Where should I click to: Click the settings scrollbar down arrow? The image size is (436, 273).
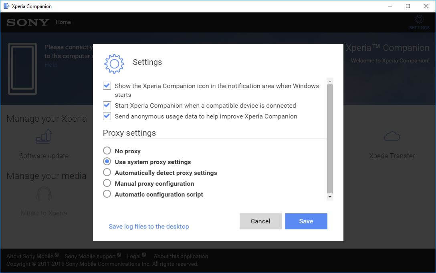(330, 197)
